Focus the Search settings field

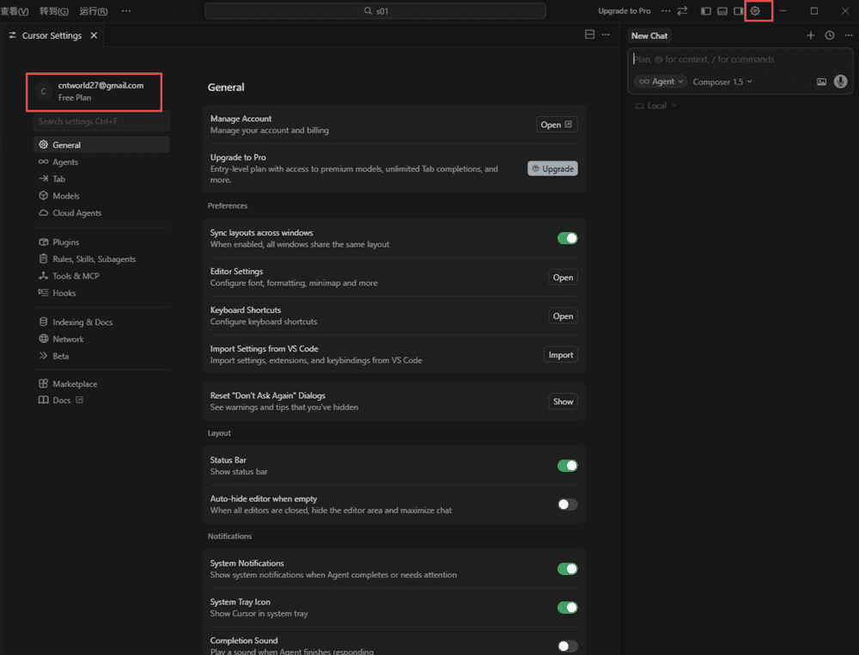[x=101, y=122]
